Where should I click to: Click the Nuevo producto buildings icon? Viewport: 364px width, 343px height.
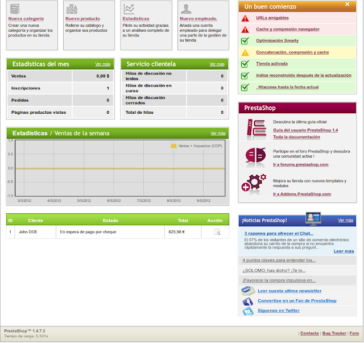coord(72,9)
